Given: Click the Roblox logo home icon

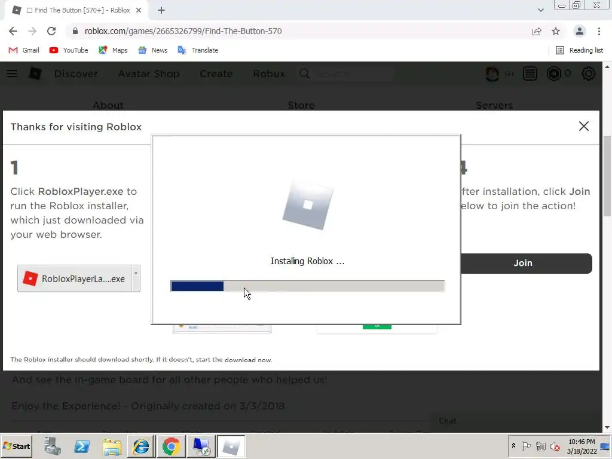Looking at the screenshot, I should pos(35,74).
